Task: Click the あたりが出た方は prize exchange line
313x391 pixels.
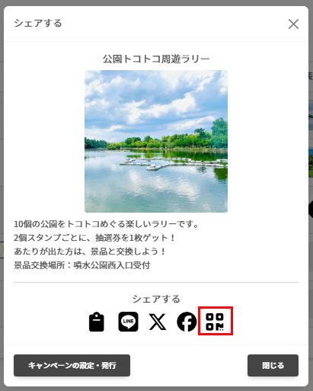Action: click(90, 252)
